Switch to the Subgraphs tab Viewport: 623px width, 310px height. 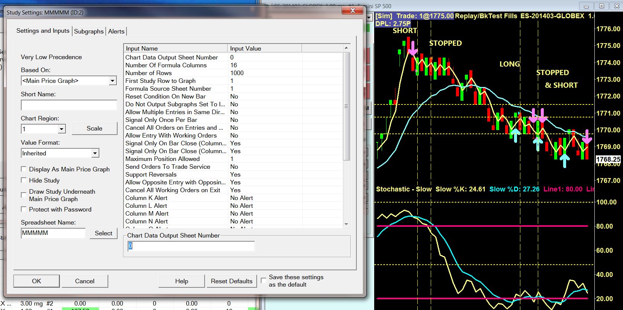click(x=89, y=31)
